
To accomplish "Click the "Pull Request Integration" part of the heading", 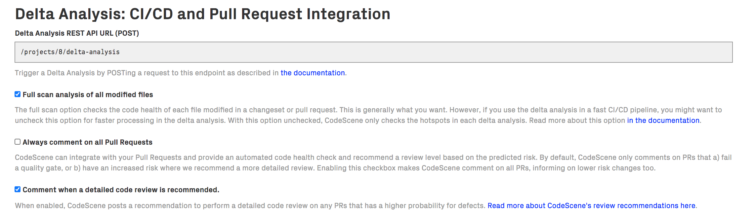I will 300,14.
